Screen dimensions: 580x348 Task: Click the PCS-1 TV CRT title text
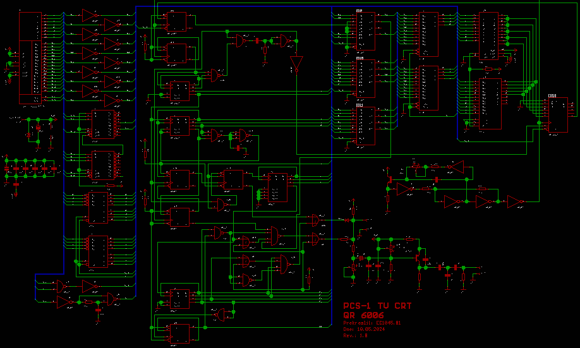(x=377, y=306)
